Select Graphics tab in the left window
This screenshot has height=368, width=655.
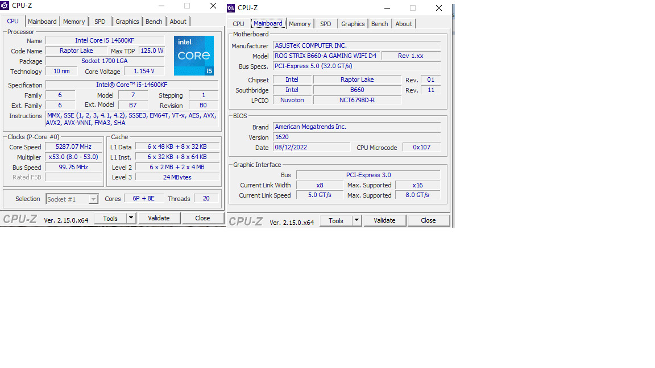[127, 22]
